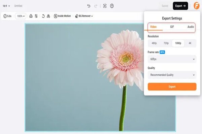Viewport: 202px width, 134px height.
Task: Click the orange Export button
Action: 172,87
